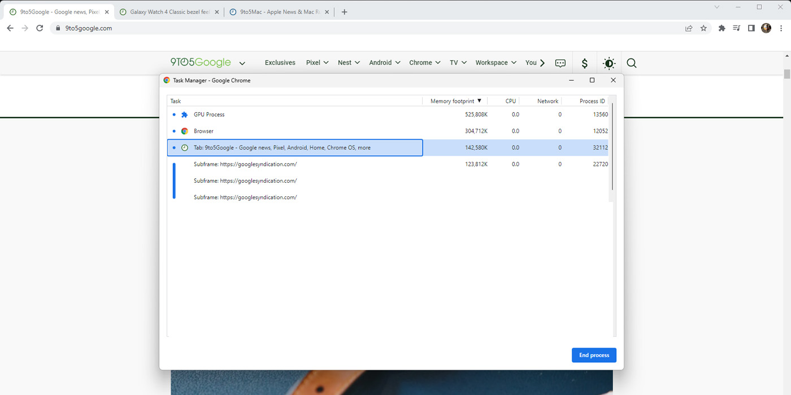This screenshot has width=791, height=395.
Task: Switch to the Galaxy Watch 4 Classic tab
Action: coord(166,11)
